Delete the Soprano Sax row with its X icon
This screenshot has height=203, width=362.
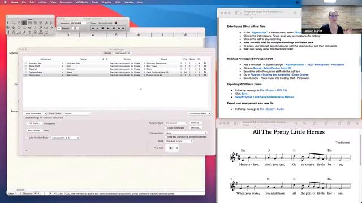click(205, 63)
